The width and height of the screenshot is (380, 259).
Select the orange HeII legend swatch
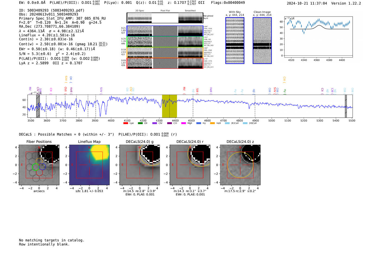pyautogui.click(x=213, y=123)
